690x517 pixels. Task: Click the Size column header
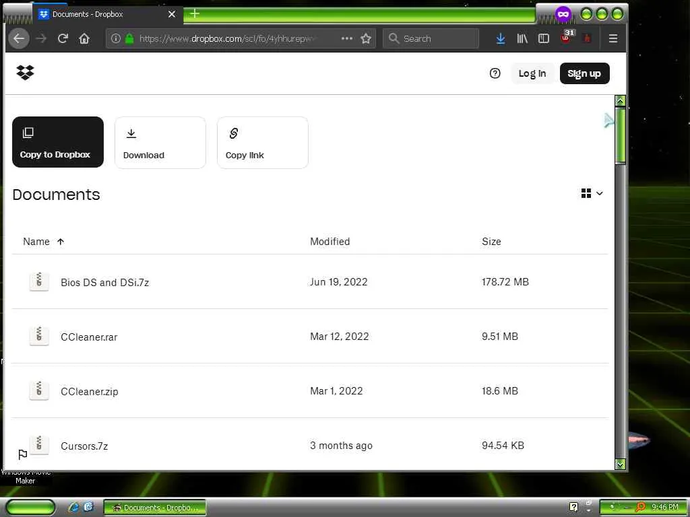[x=491, y=242]
